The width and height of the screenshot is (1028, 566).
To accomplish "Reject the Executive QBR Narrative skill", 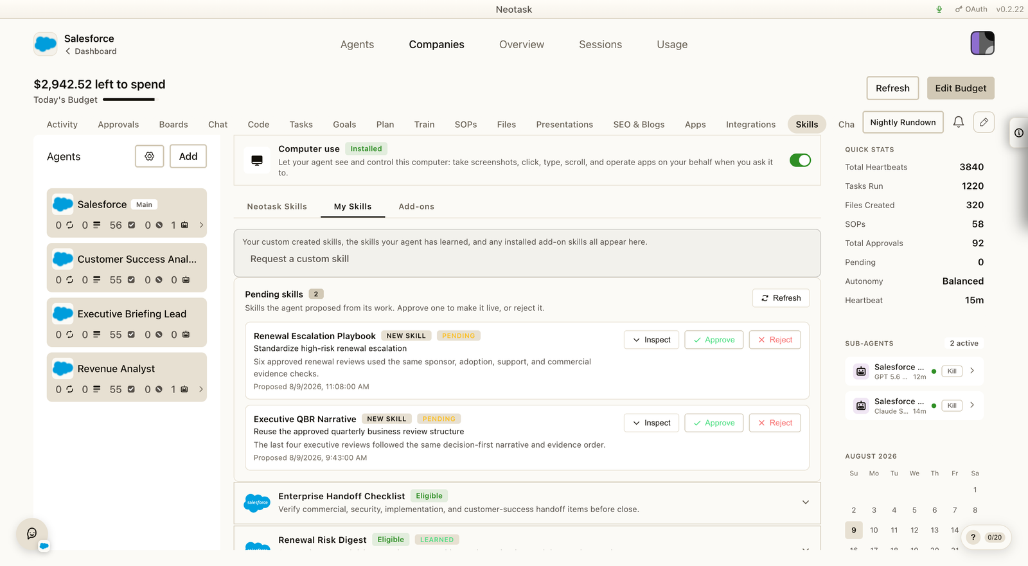I will pos(775,423).
